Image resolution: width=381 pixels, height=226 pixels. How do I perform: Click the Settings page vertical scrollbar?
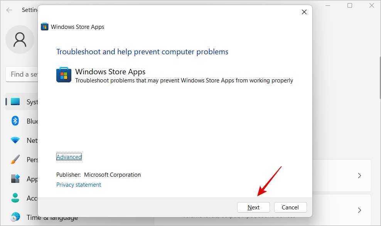pyautogui.click(x=379, y=77)
